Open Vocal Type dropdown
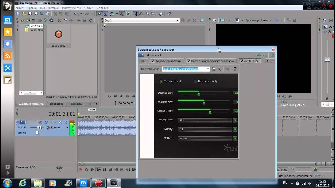 [x=235, y=120]
